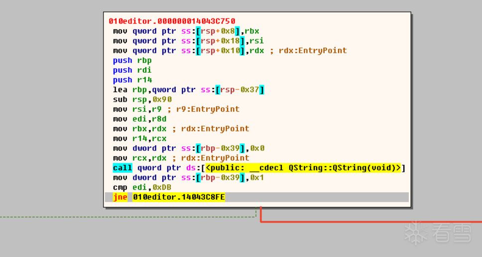Select the block header 010editor.000000014043C750
Screen dimensions: 482x257
pos(172,21)
